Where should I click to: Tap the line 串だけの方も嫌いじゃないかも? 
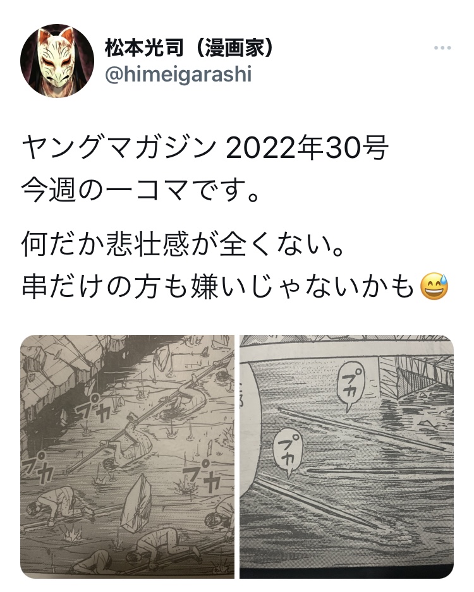pyautogui.click(x=218, y=287)
